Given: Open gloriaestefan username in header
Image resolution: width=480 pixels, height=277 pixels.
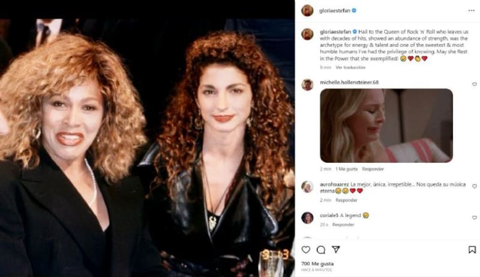Looking at the screenshot, I should [335, 11].
